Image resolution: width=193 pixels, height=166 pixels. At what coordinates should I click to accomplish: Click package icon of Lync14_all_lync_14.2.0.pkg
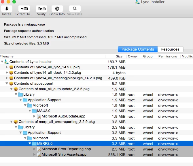point(11,67)
